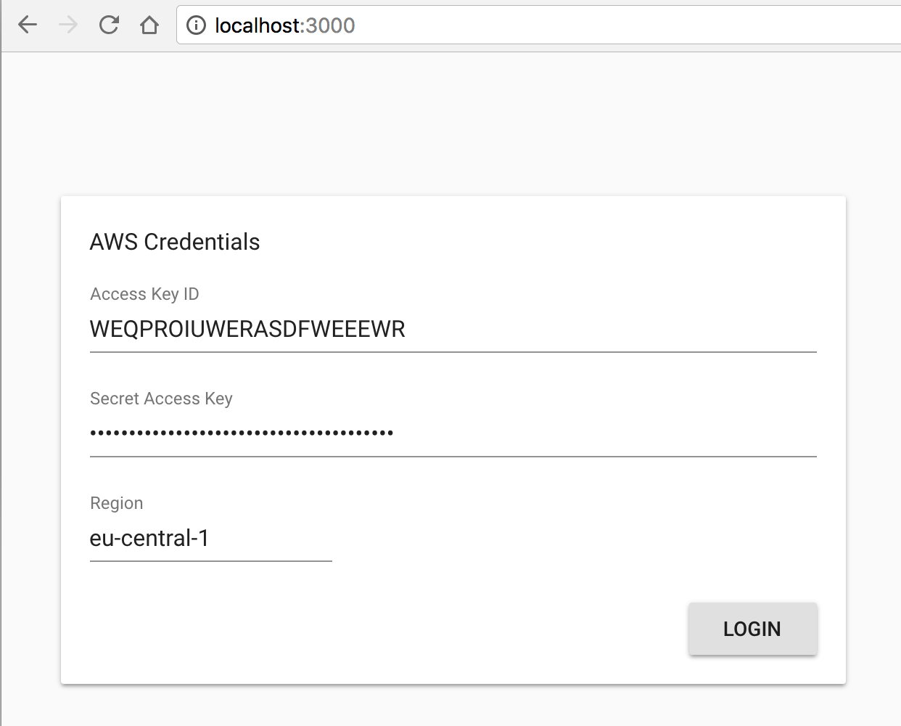Click the browser forward arrow icon
This screenshot has width=901, height=726.
[x=67, y=24]
